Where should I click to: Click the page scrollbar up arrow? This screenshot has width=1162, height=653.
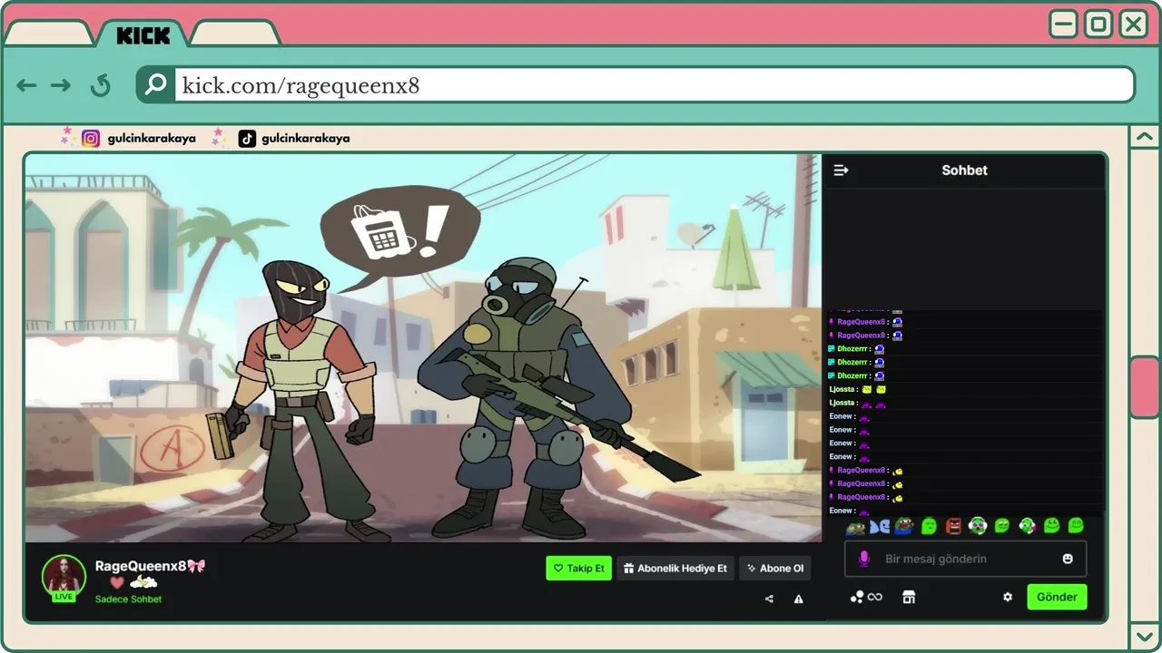1144,138
